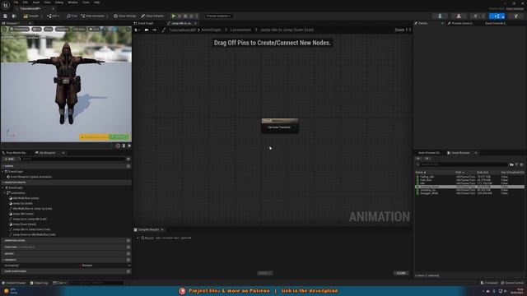Click the Locomotion breadcrumb
The width and height of the screenshot is (527, 296).
click(240, 30)
